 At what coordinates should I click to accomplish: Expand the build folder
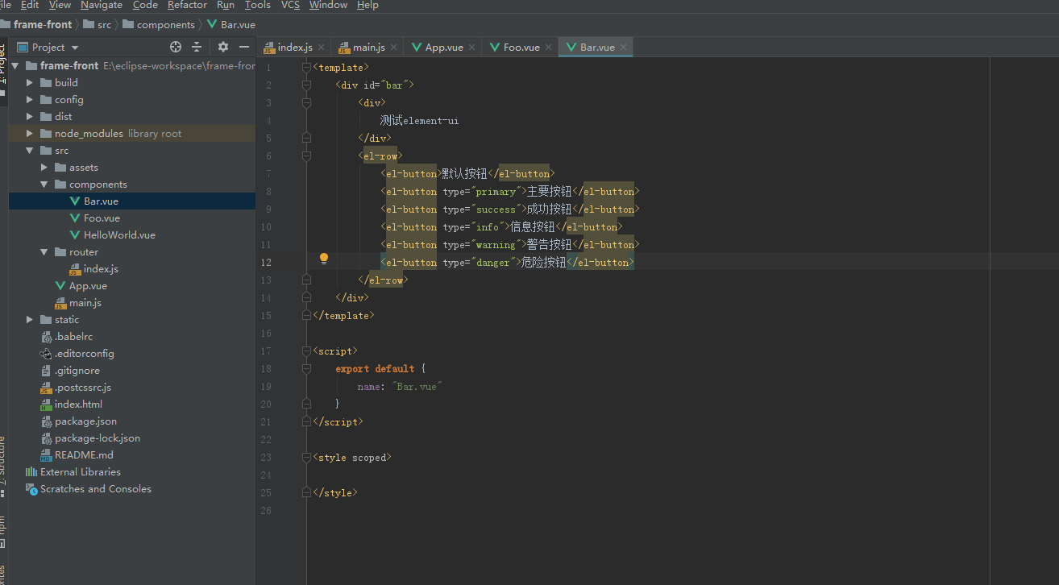coord(30,82)
